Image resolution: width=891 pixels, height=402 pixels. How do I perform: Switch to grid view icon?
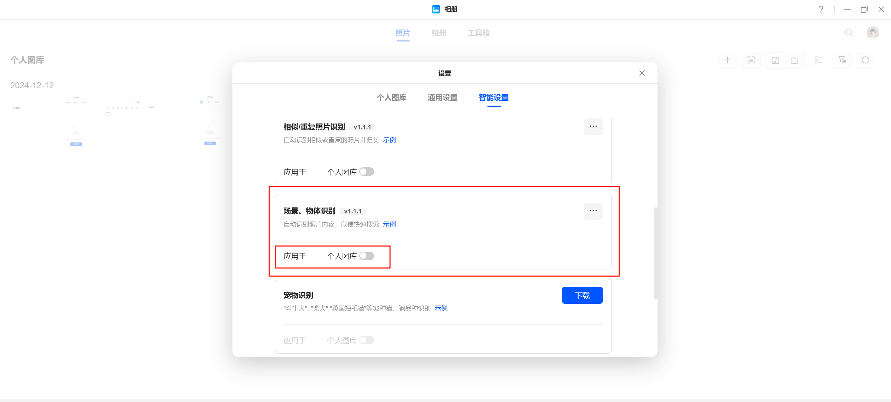[775, 60]
